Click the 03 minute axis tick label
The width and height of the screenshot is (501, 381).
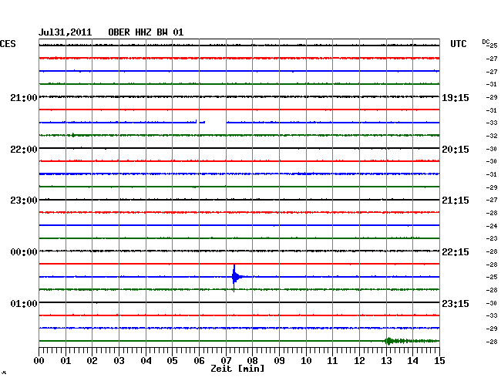tap(119, 361)
